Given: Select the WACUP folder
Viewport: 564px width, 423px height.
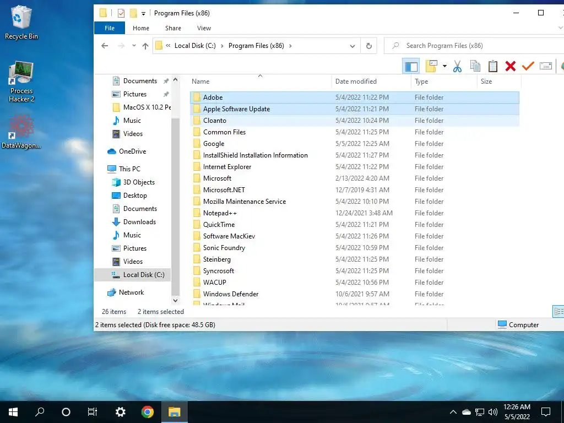Looking at the screenshot, I should (354, 283).
